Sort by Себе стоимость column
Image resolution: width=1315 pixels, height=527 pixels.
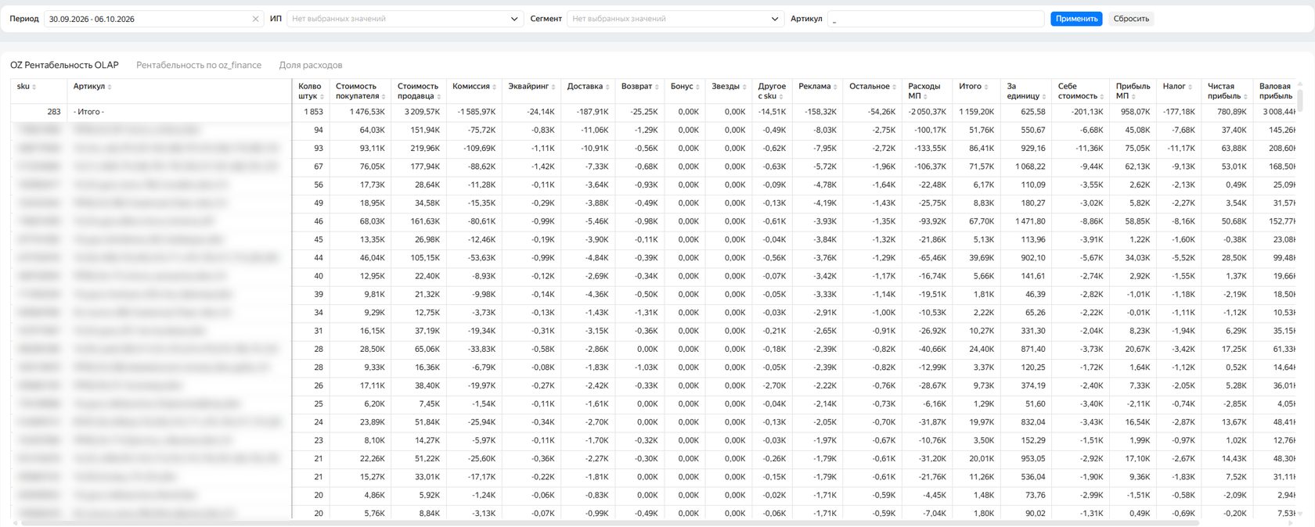(x=1101, y=96)
